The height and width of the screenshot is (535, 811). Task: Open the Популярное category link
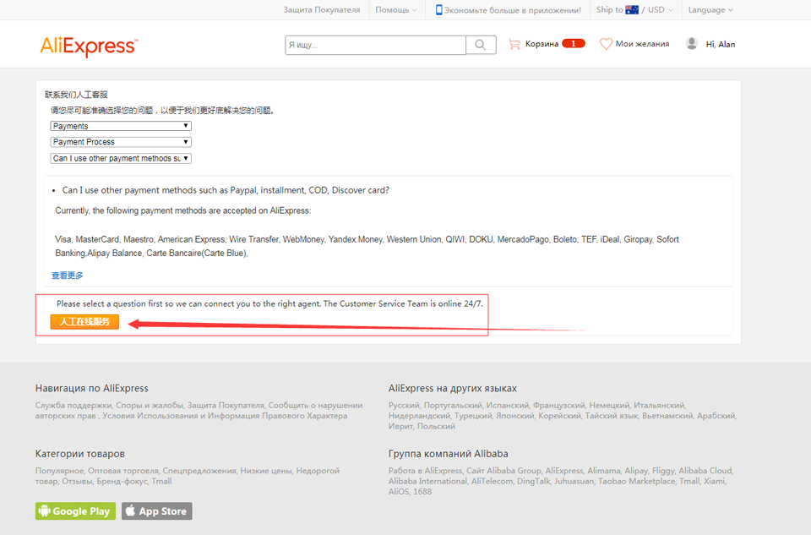coord(59,471)
